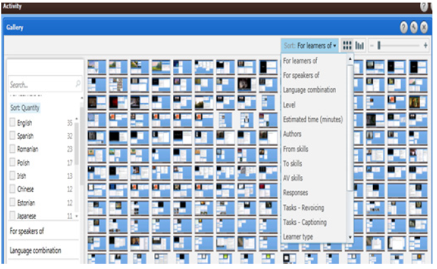Image resolution: width=437 pixels, height=269 pixels.
Task: Click the thumbnail size slider handle
Action: tap(379, 45)
